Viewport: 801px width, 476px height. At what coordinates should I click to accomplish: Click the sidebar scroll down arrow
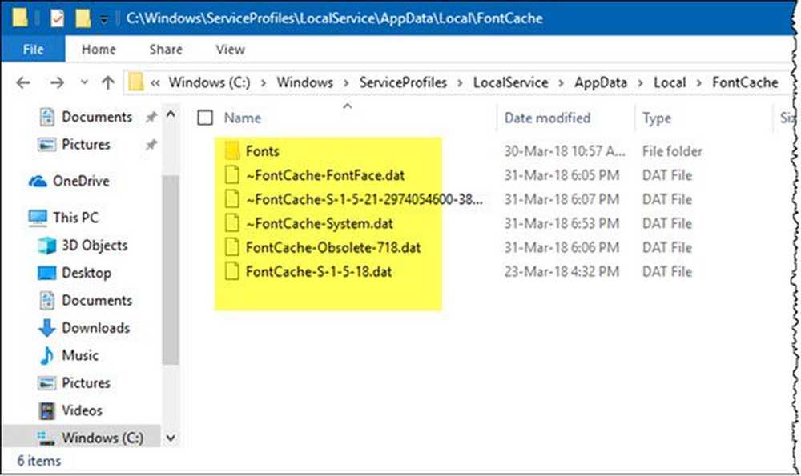pyautogui.click(x=170, y=438)
